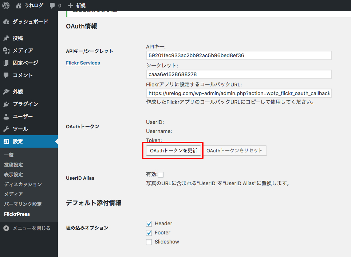Click the WordPress logo icon
351x257 pixels.
6,5
